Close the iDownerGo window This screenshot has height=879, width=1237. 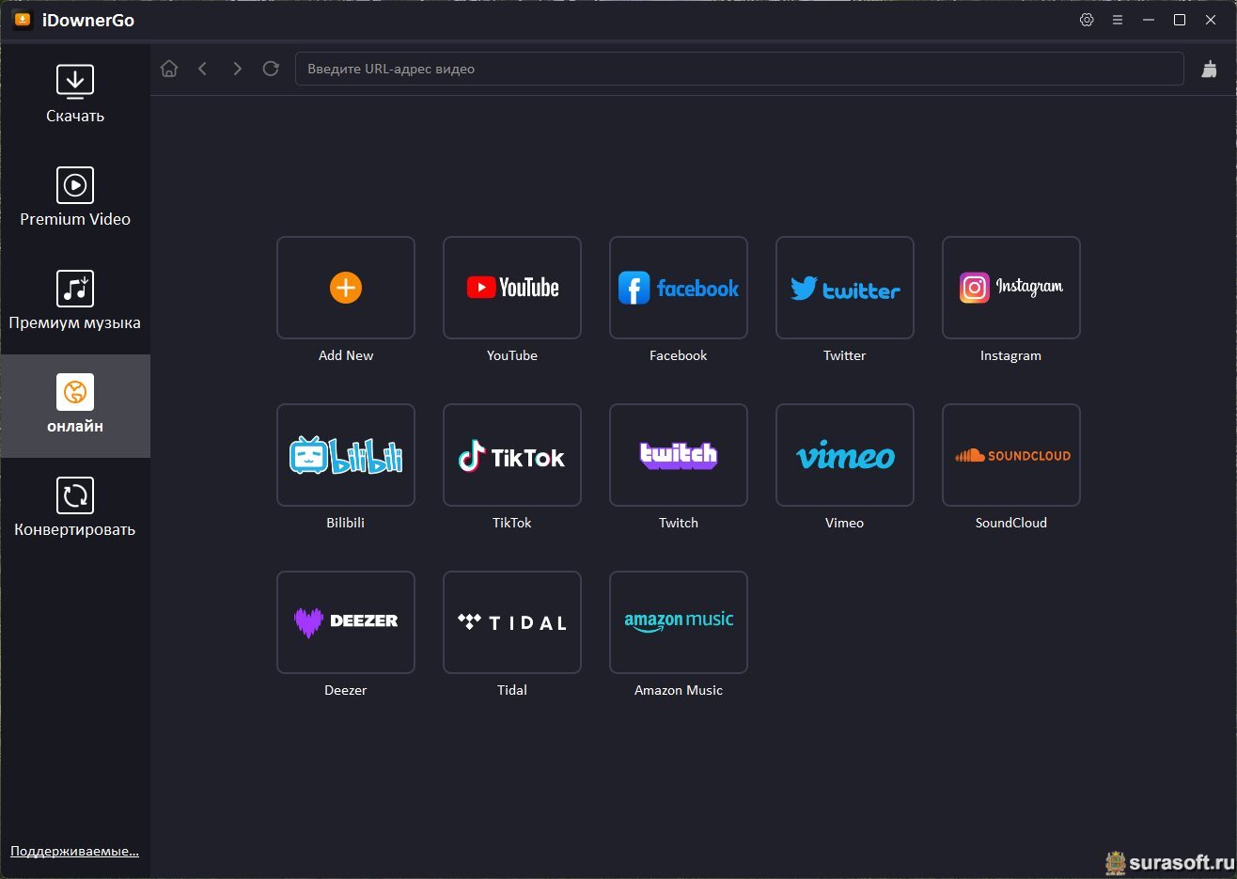coord(1211,20)
